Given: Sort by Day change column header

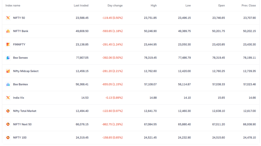Looking at the screenshot, I should [x=115, y=6].
